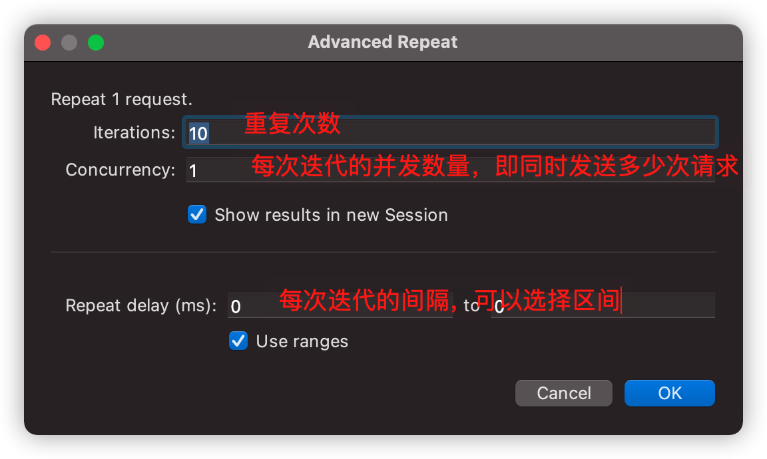Enable 'Use ranges' for delay intervals
767x459 pixels.
pyautogui.click(x=238, y=341)
